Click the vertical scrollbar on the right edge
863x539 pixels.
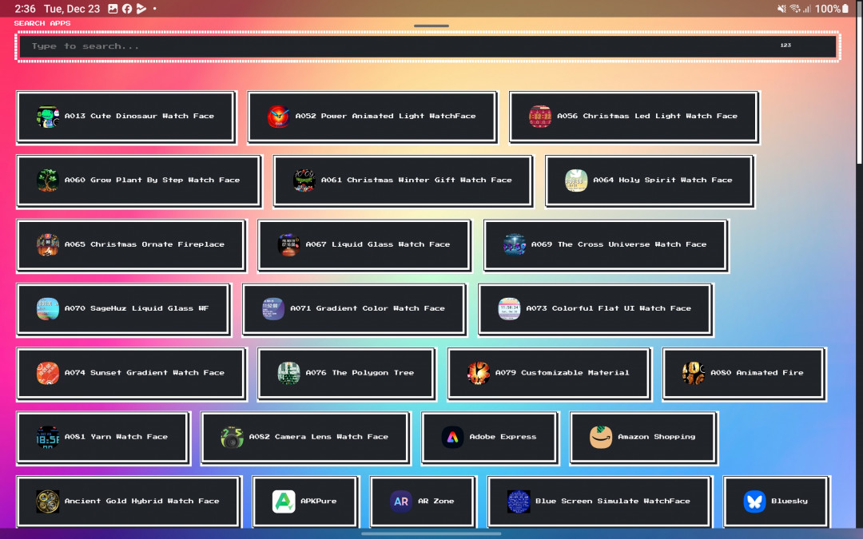click(x=859, y=80)
